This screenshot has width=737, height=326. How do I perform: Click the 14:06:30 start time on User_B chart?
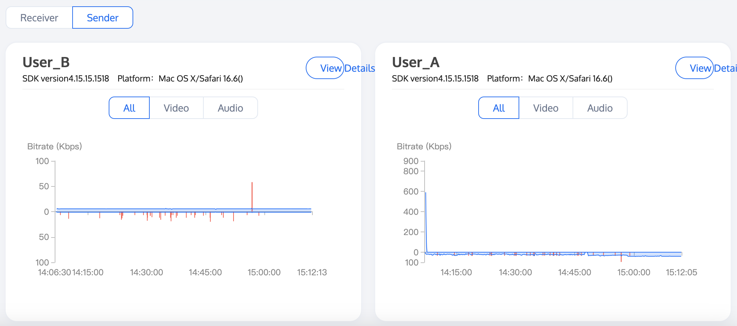(54, 272)
